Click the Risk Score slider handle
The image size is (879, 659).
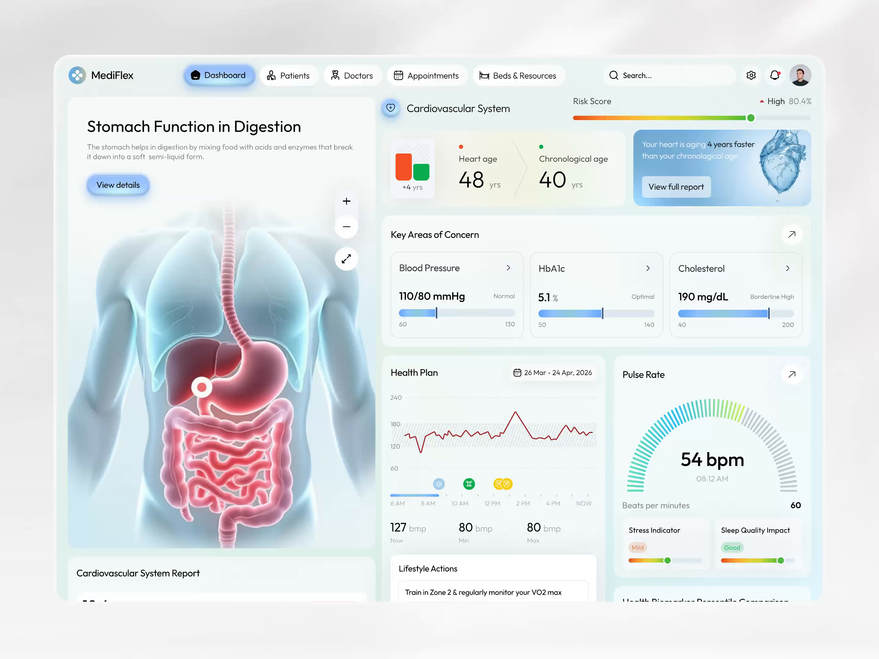click(x=751, y=117)
